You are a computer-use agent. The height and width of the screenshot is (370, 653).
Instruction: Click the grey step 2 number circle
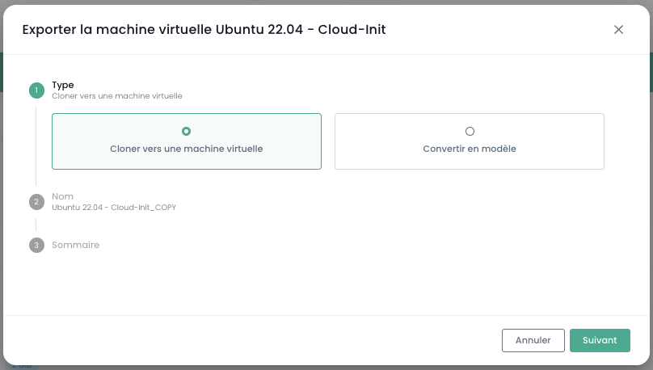pos(36,202)
